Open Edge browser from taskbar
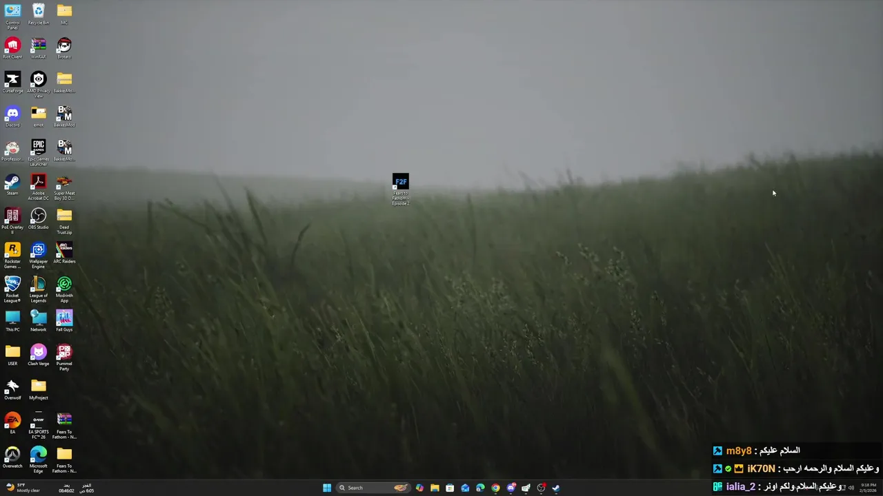The height and width of the screenshot is (496, 883). (x=480, y=488)
